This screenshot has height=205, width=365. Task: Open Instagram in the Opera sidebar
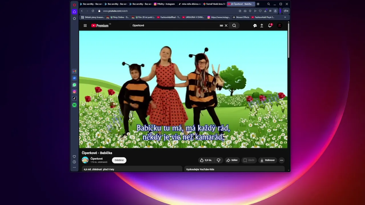click(74, 92)
